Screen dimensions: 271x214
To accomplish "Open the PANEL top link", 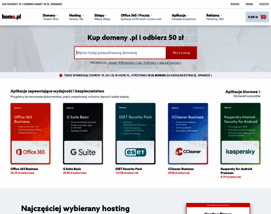I will pyautogui.click(x=249, y=4).
